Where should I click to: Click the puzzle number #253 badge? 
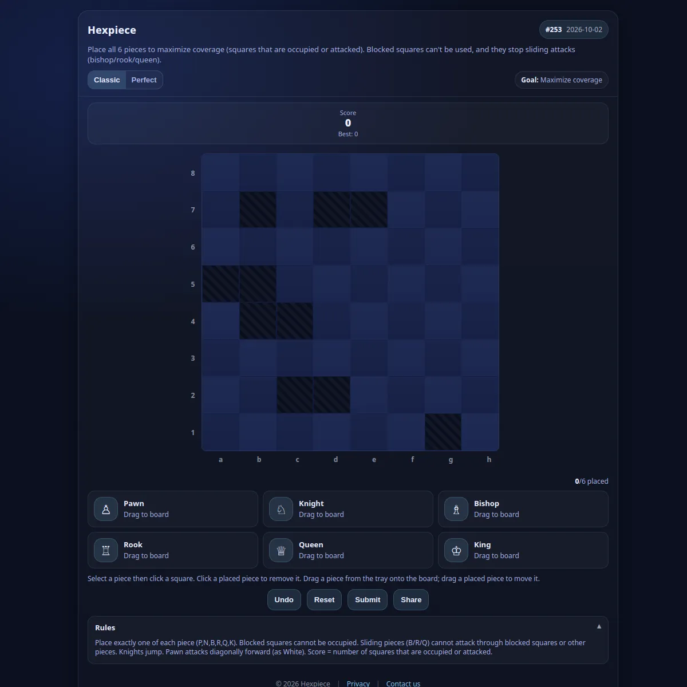point(574,30)
